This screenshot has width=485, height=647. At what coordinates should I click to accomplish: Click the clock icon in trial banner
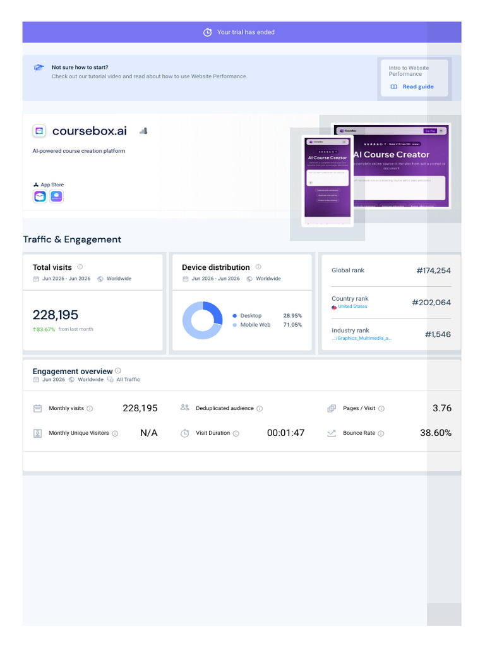207,32
